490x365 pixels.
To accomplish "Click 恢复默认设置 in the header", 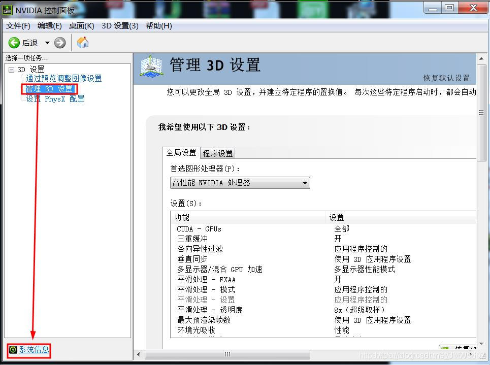I will (x=446, y=78).
